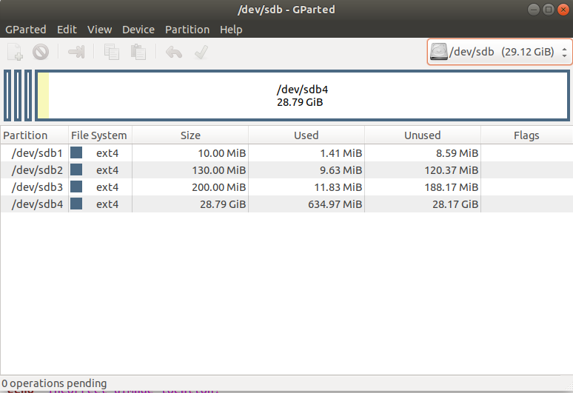Click the Resize/Move toolbar icon
The image size is (573, 393).
(x=76, y=52)
